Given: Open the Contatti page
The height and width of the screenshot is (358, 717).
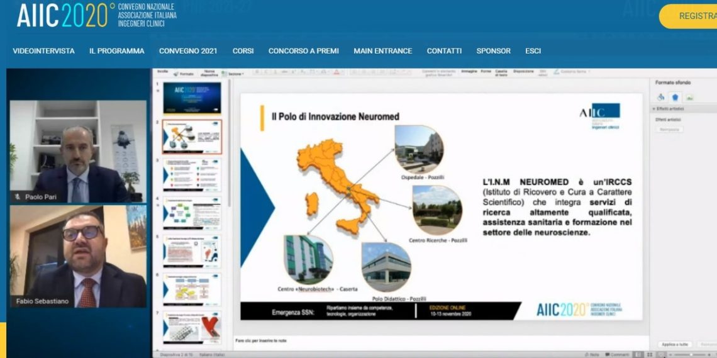Looking at the screenshot, I should [444, 51].
